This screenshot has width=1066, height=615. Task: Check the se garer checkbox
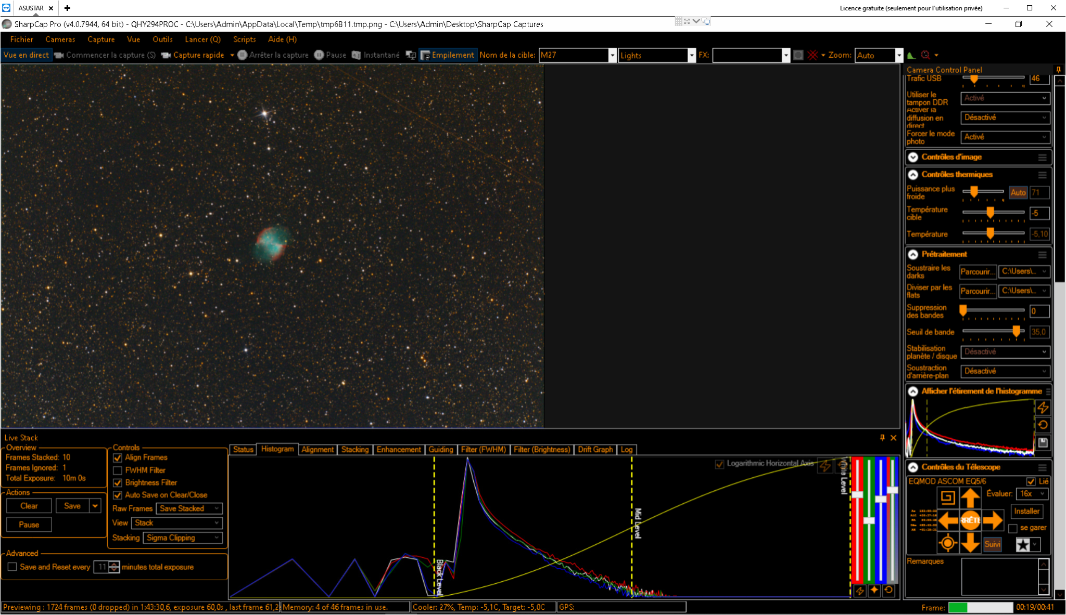tap(1013, 528)
